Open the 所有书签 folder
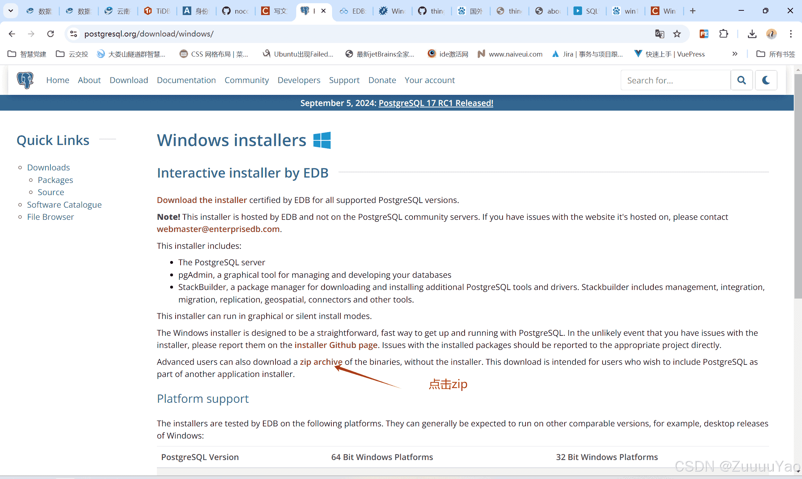This screenshot has width=802, height=479. (775, 54)
